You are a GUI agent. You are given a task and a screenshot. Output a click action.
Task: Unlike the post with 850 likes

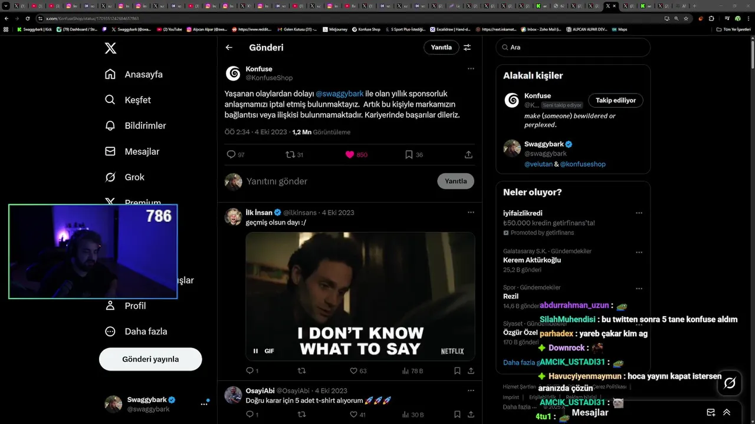tap(350, 154)
